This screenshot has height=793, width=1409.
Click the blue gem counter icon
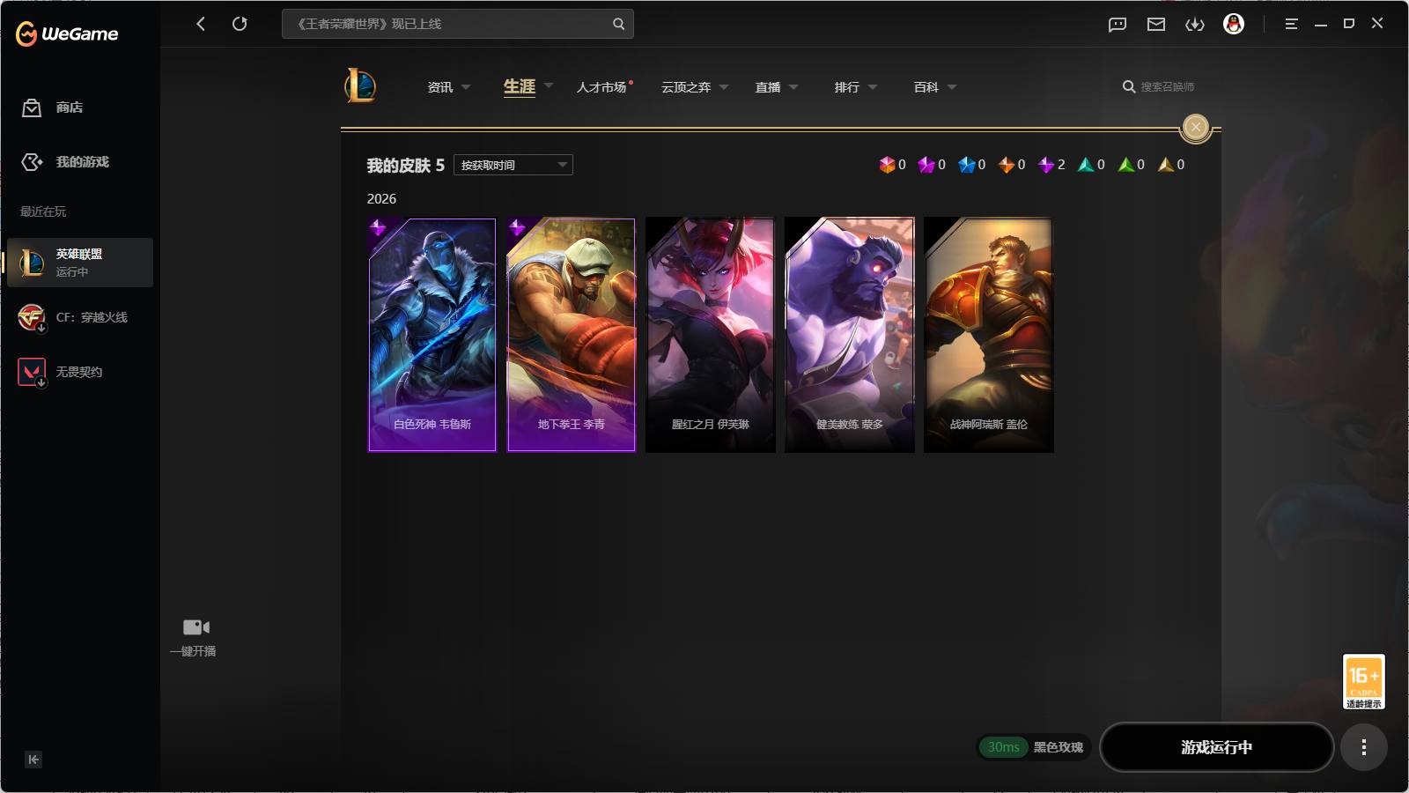(x=967, y=165)
